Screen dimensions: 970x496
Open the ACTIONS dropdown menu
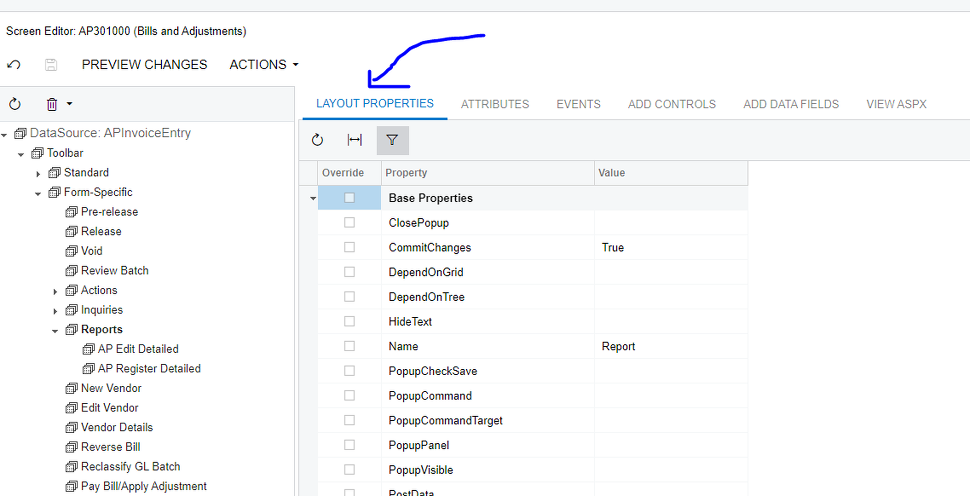pyautogui.click(x=264, y=65)
